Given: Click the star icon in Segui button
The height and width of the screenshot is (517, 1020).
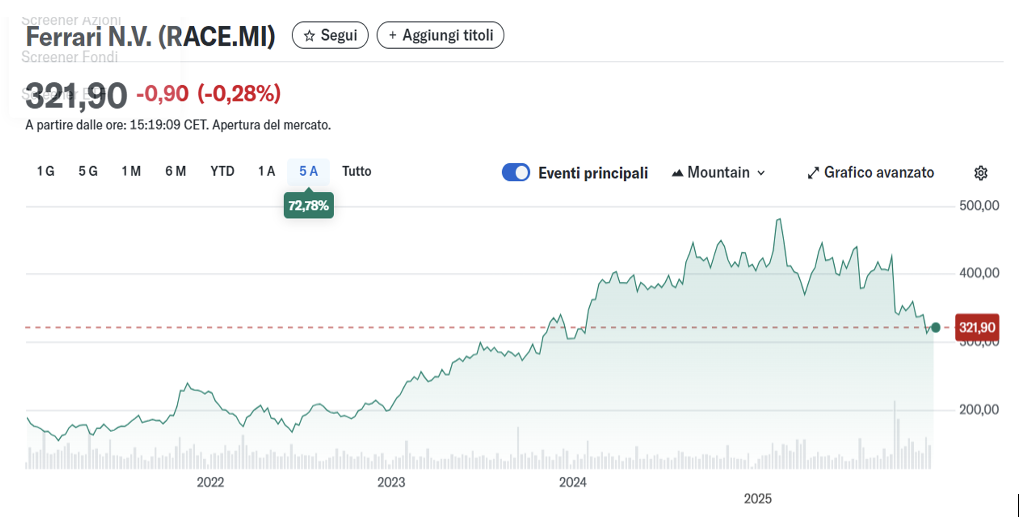Looking at the screenshot, I should pyautogui.click(x=309, y=35).
